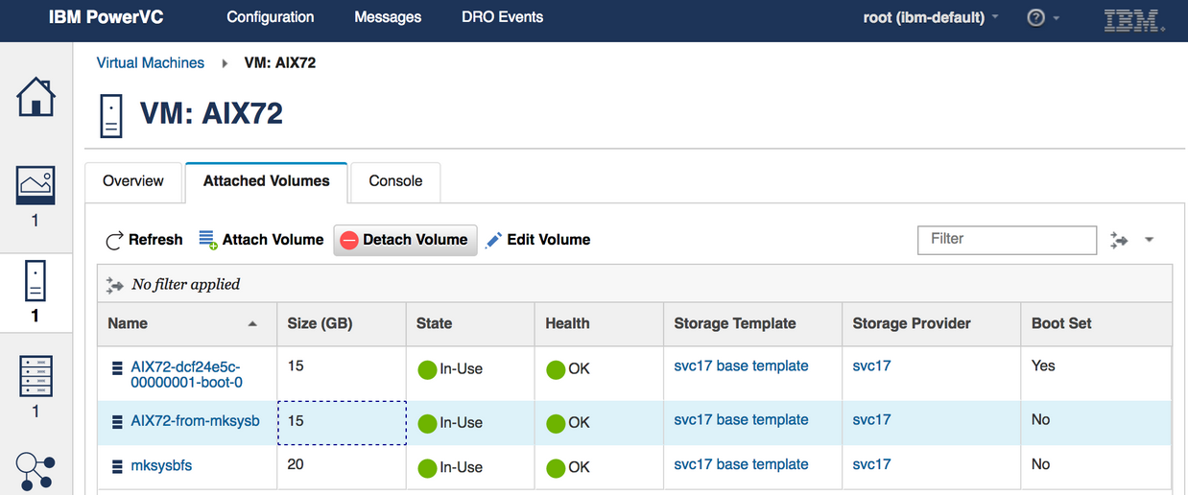The image size is (1188, 495).
Task: Open the filter options dropdown arrow
Action: (1150, 240)
